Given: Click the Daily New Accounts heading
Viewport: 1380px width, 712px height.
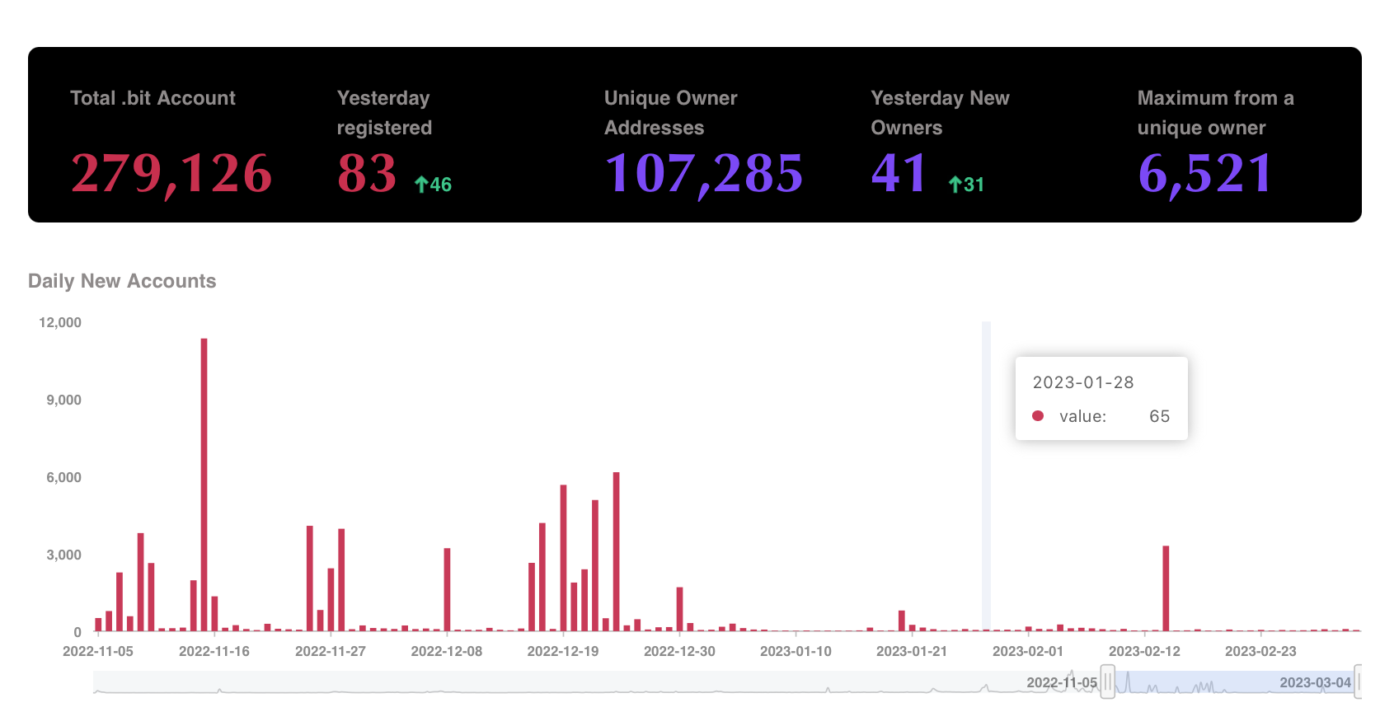Looking at the screenshot, I should (122, 281).
